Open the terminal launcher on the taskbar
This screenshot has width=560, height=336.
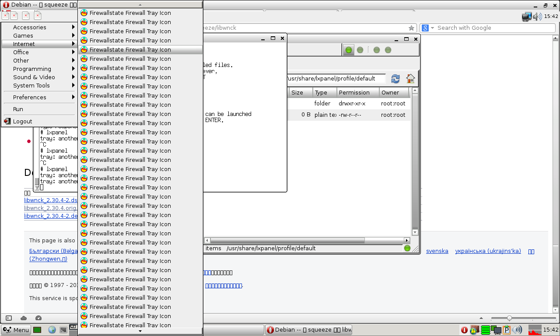tap(63, 330)
